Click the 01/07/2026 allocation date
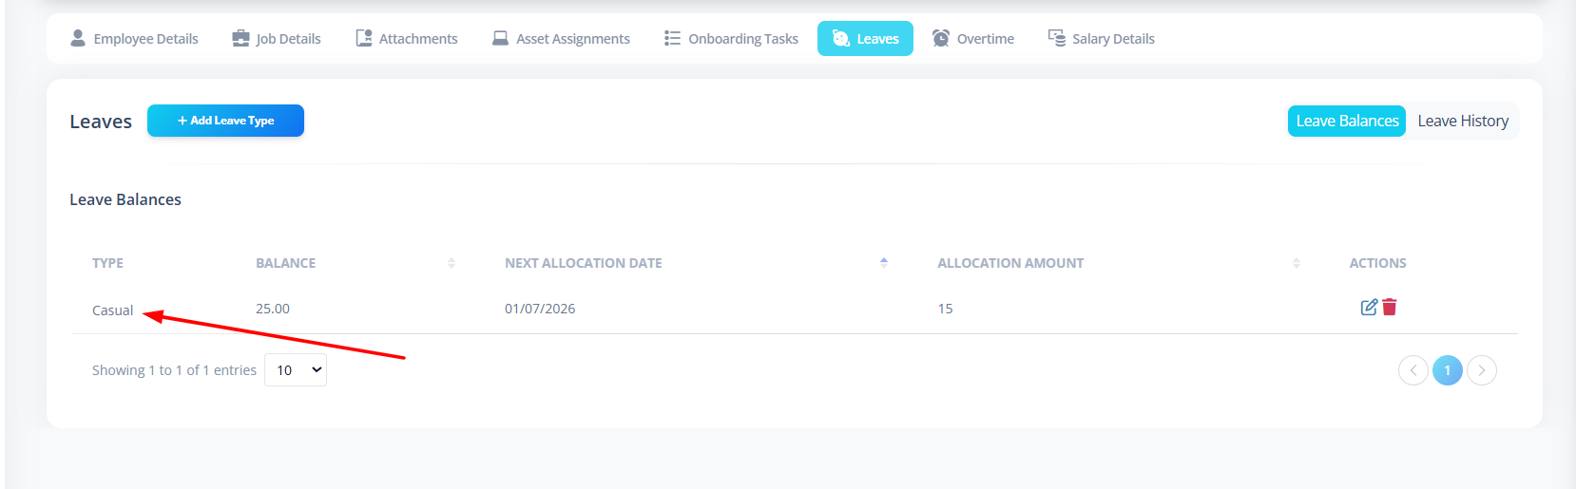Screen dimensions: 1576x489 540,309
